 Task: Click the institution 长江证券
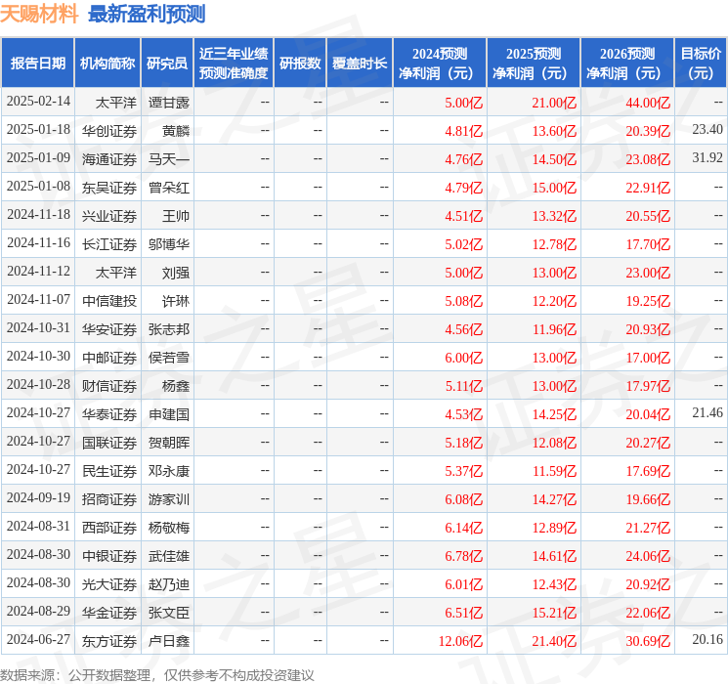click(x=109, y=244)
